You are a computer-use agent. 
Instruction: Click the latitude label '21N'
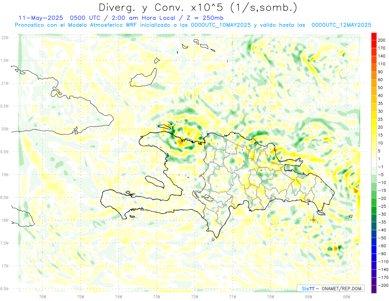click(5, 83)
